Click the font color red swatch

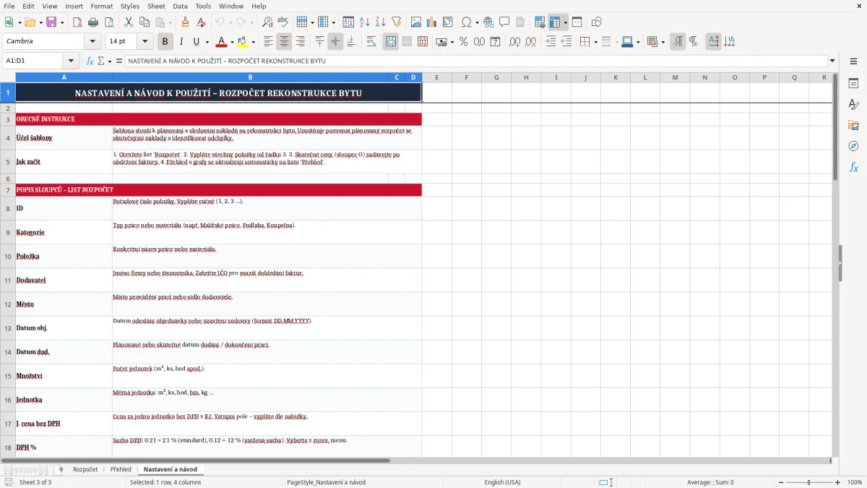tap(221, 42)
